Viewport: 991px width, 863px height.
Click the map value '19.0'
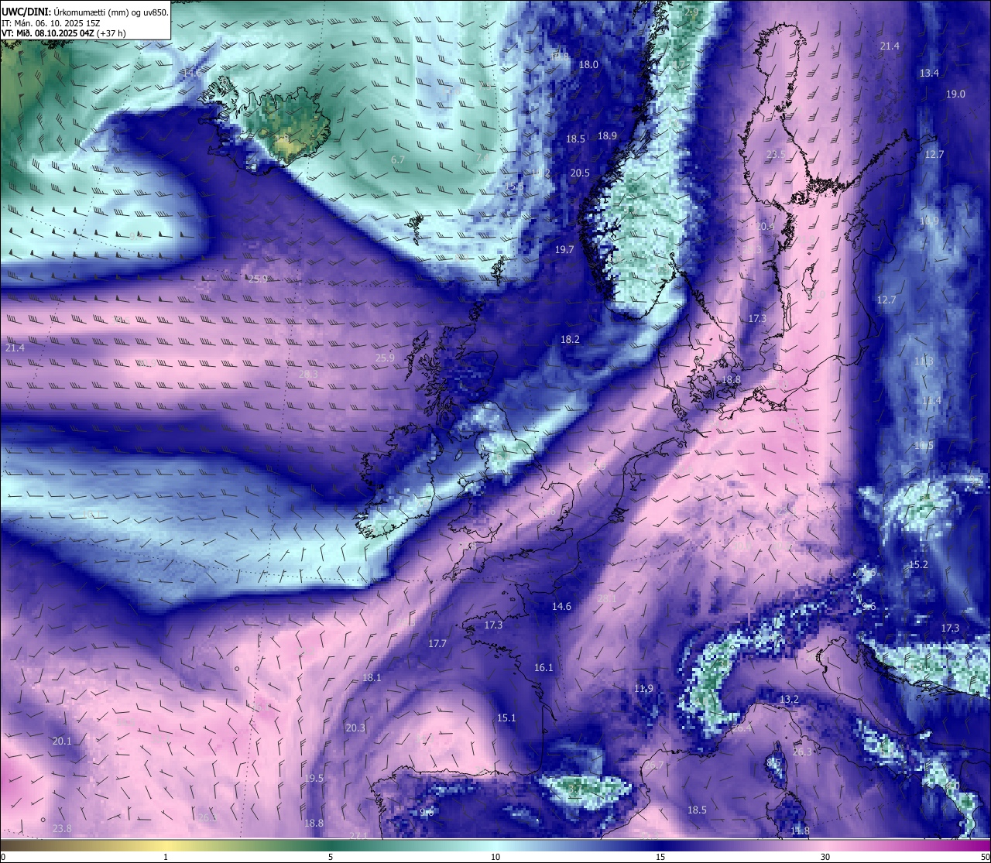click(x=955, y=94)
